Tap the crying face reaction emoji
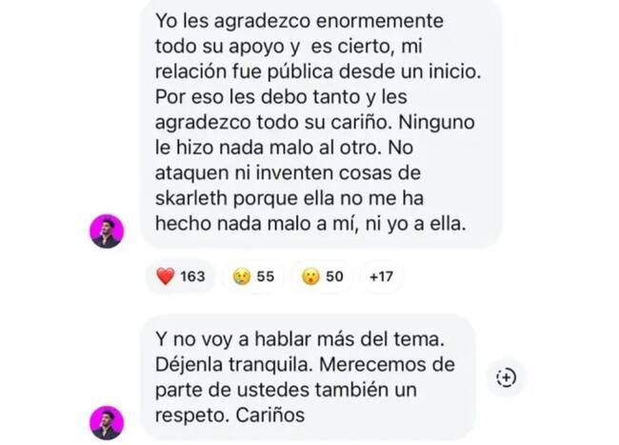This screenshot has height=445, width=619. 242,276
